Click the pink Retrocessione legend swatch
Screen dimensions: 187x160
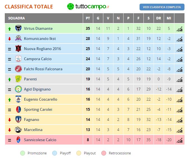104,153
